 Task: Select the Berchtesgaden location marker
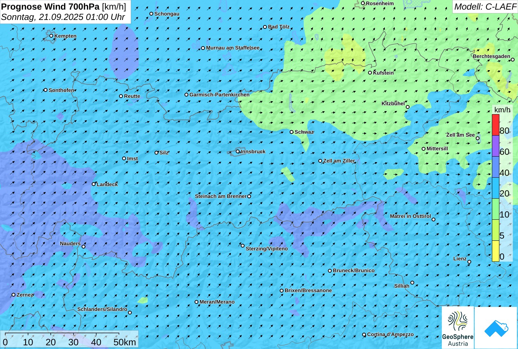tap(513, 59)
